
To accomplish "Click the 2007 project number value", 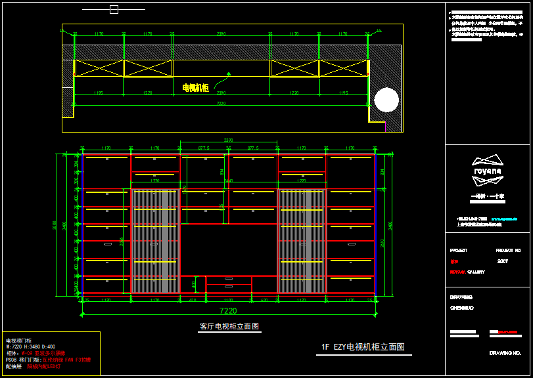I will (503, 261).
